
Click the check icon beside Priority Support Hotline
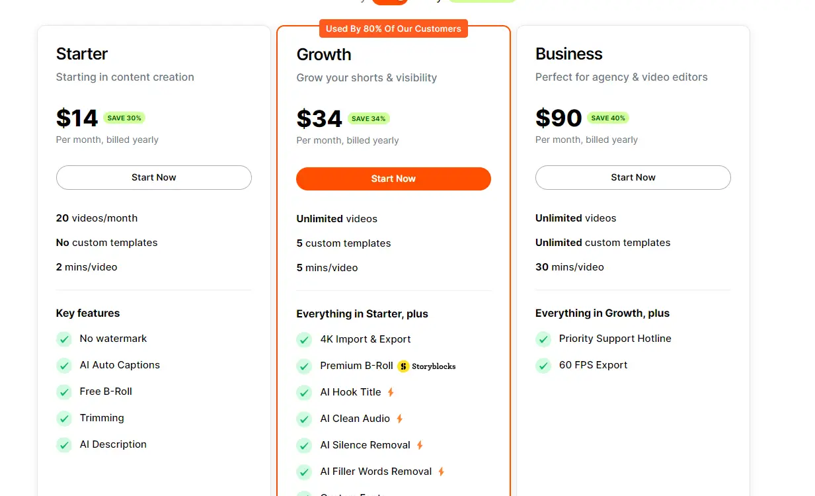pyautogui.click(x=543, y=339)
